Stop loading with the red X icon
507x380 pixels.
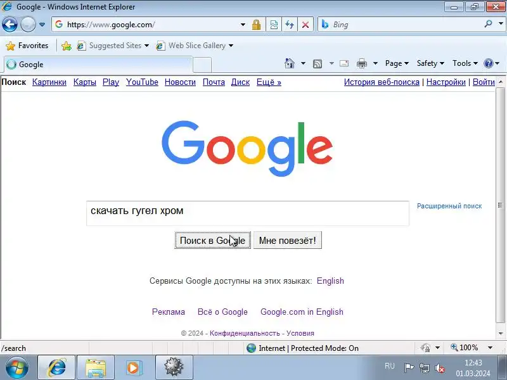[305, 25]
